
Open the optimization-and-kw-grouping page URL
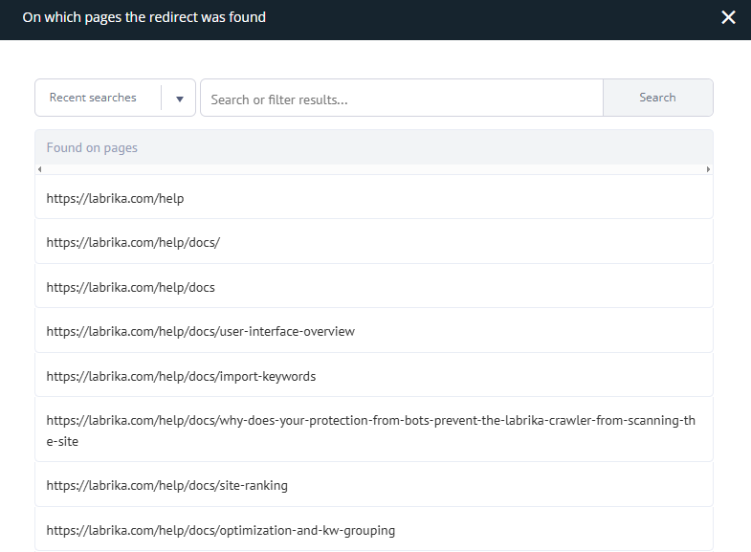pyautogui.click(x=220, y=530)
